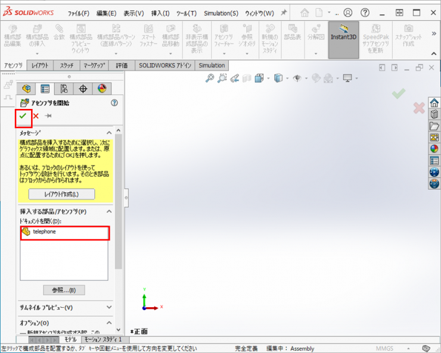The image size is (441, 353).
Task: Click the レイアウト作成(L) button
Action: [61, 194]
